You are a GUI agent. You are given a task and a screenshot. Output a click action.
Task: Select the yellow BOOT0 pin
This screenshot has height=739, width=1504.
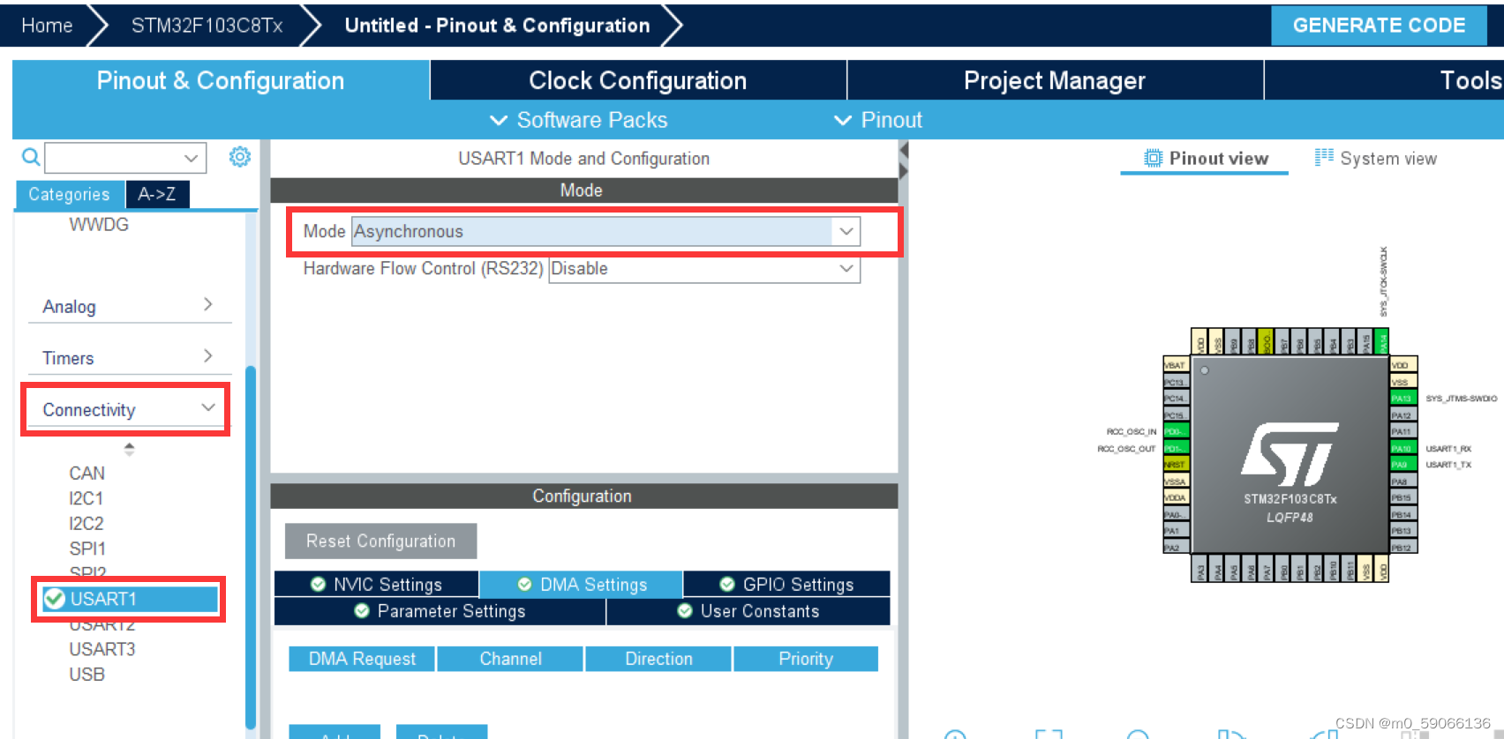(x=1265, y=341)
